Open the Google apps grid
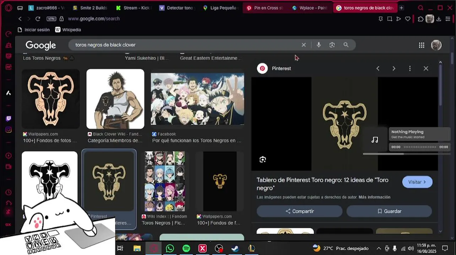The width and height of the screenshot is (456, 255). [x=422, y=45]
